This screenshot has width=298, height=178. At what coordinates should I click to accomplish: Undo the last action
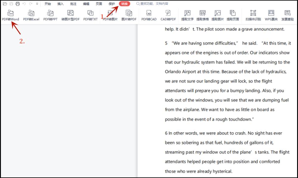[24, 4]
